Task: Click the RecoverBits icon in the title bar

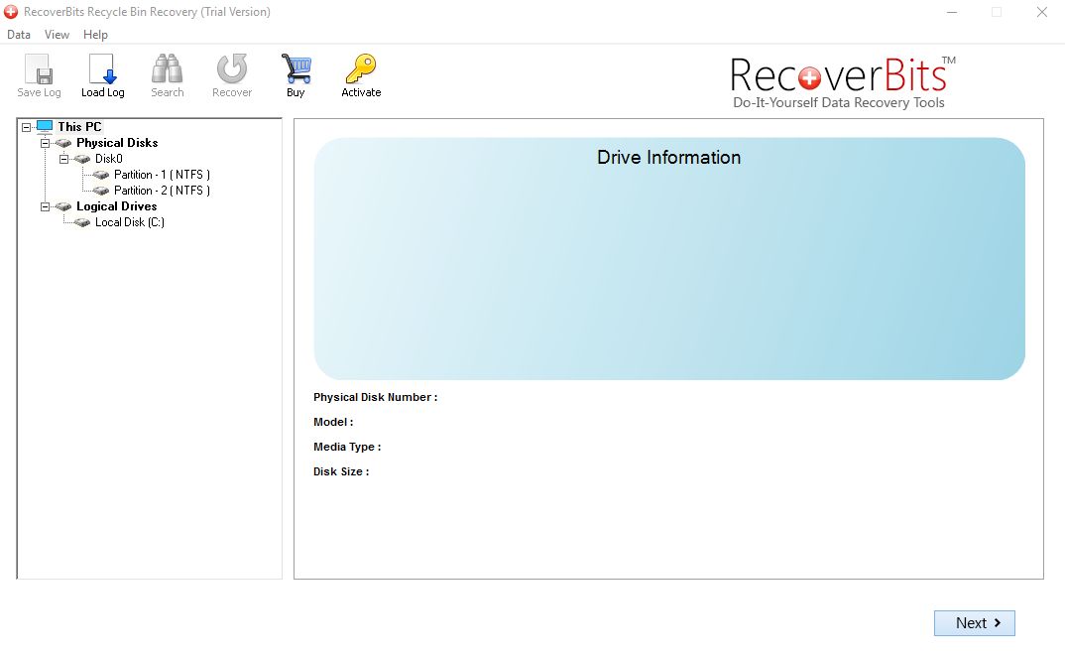Action: click(x=10, y=12)
